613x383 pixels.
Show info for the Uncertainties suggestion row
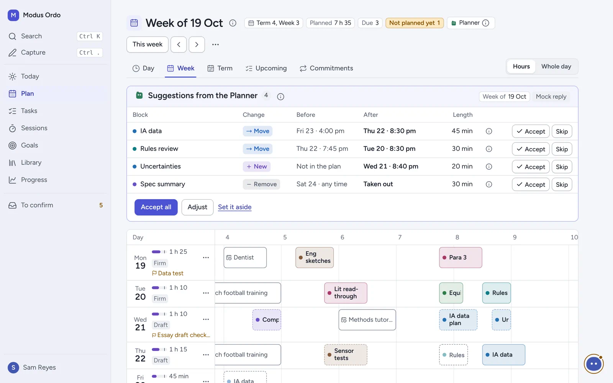tap(489, 167)
